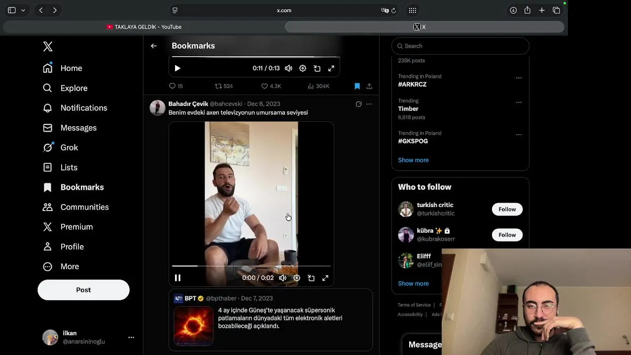Open Communities from sidebar
The image size is (631, 355).
point(75,207)
